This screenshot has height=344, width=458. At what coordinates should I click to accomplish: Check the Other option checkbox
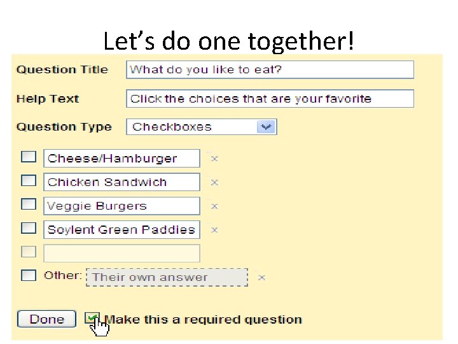click(29, 275)
